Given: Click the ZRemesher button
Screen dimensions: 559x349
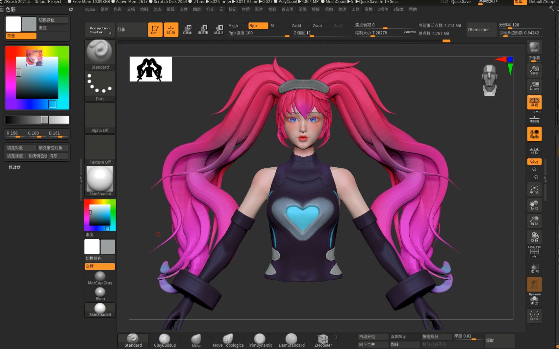Looking at the screenshot, I should pos(481,30).
